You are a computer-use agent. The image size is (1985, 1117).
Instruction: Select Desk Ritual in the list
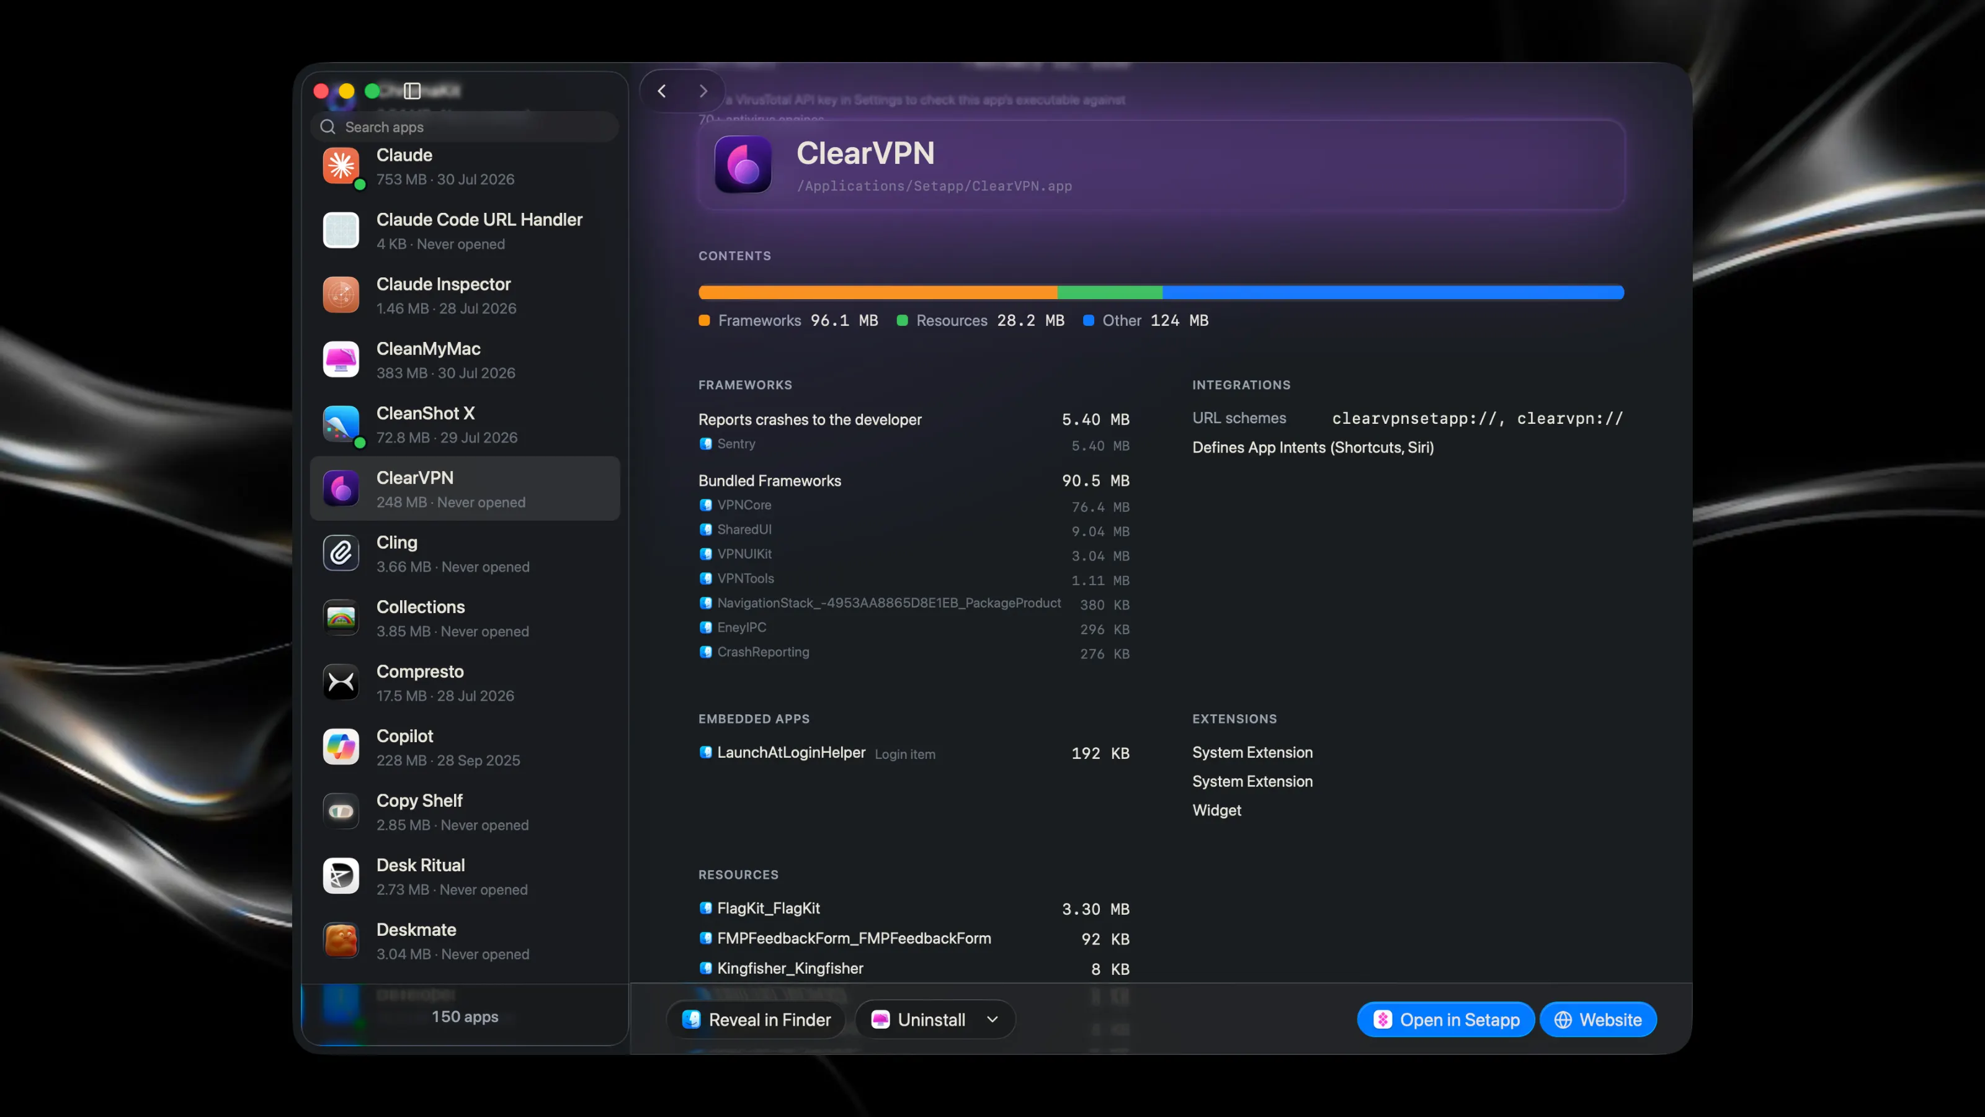click(465, 876)
